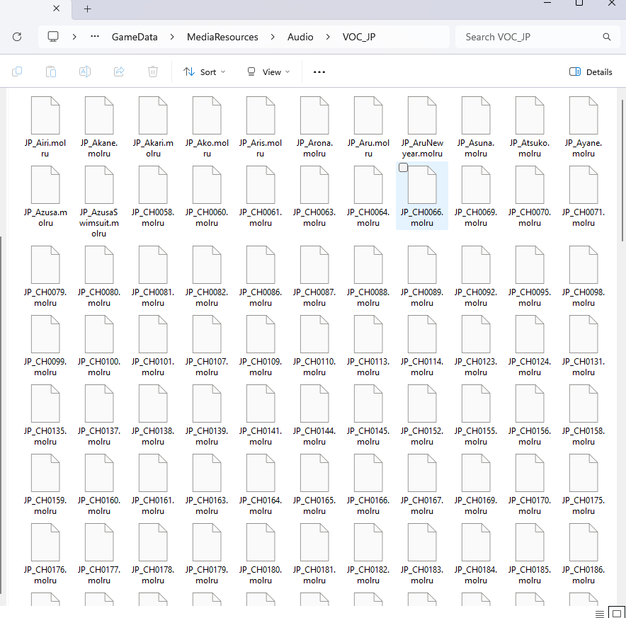Image resolution: width=626 pixels, height=618 pixels.
Task: Click the Share toolbar icon
Action: point(119,72)
